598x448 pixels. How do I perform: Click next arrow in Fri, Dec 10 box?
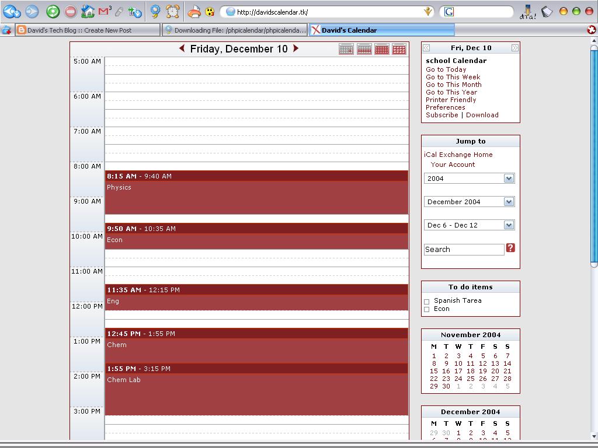(x=515, y=48)
